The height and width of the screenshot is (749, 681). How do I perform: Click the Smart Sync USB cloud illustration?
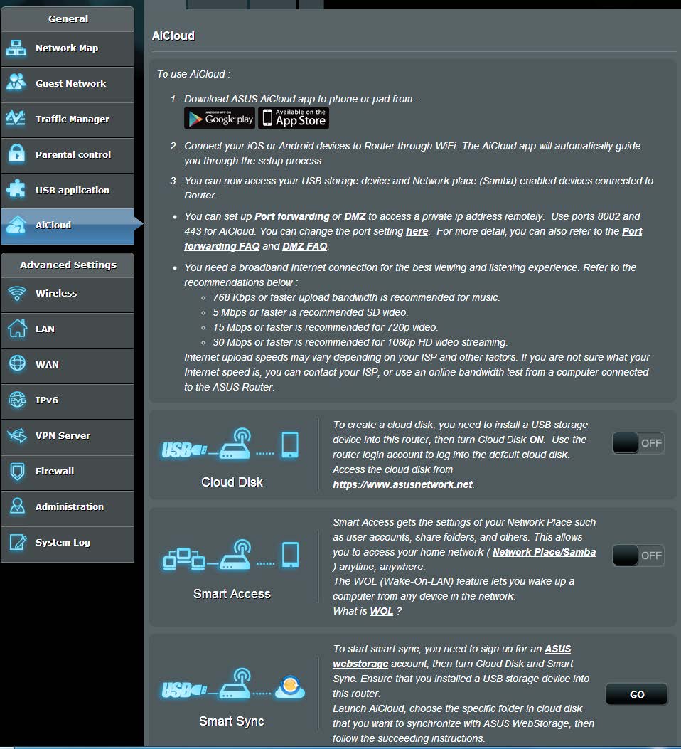233,683
